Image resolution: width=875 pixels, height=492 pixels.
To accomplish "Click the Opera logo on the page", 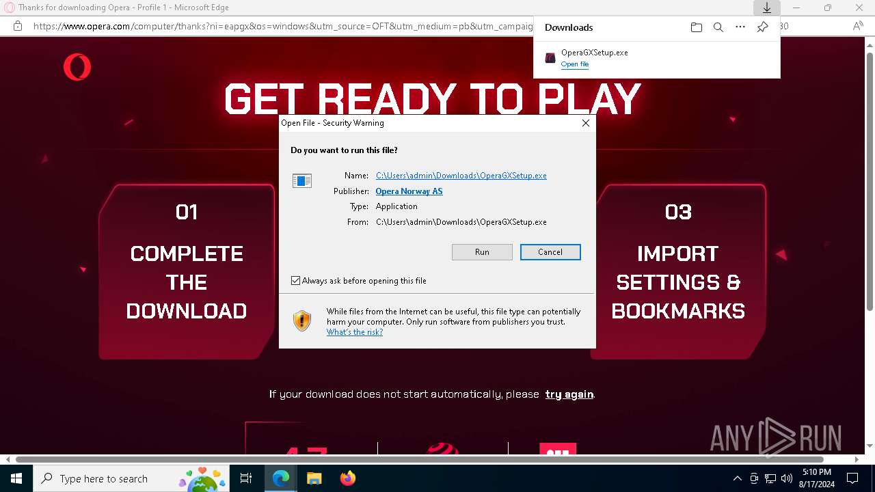I will coord(77,68).
